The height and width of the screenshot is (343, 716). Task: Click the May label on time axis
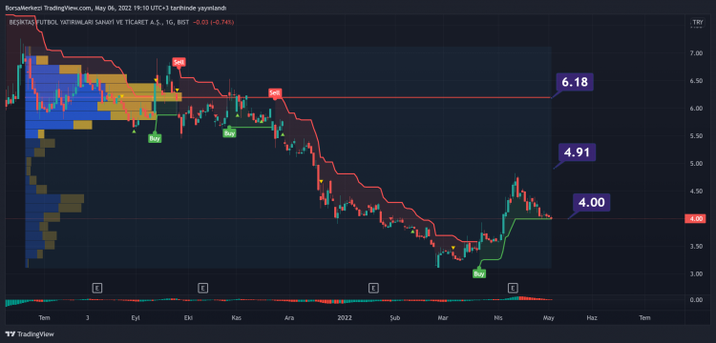(x=548, y=317)
